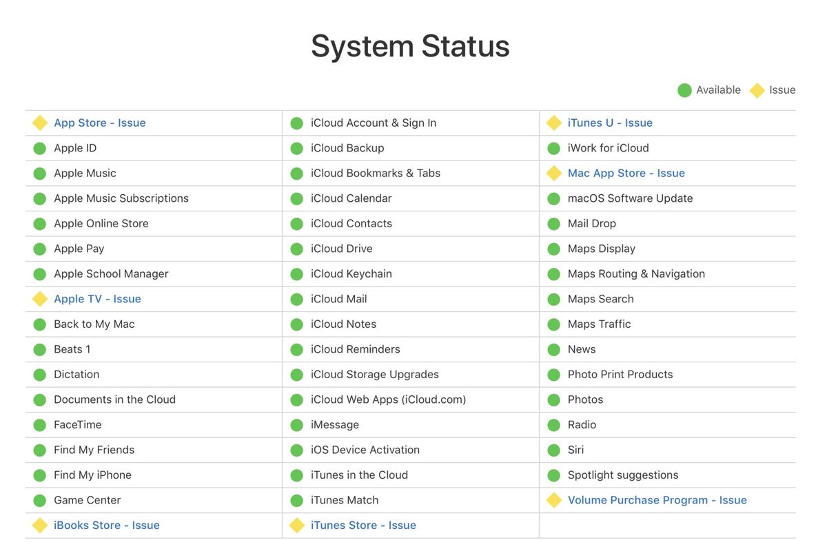
Task: Click the yellow diamond beside App Store
Action: pyautogui.click(x=40, y=123)
